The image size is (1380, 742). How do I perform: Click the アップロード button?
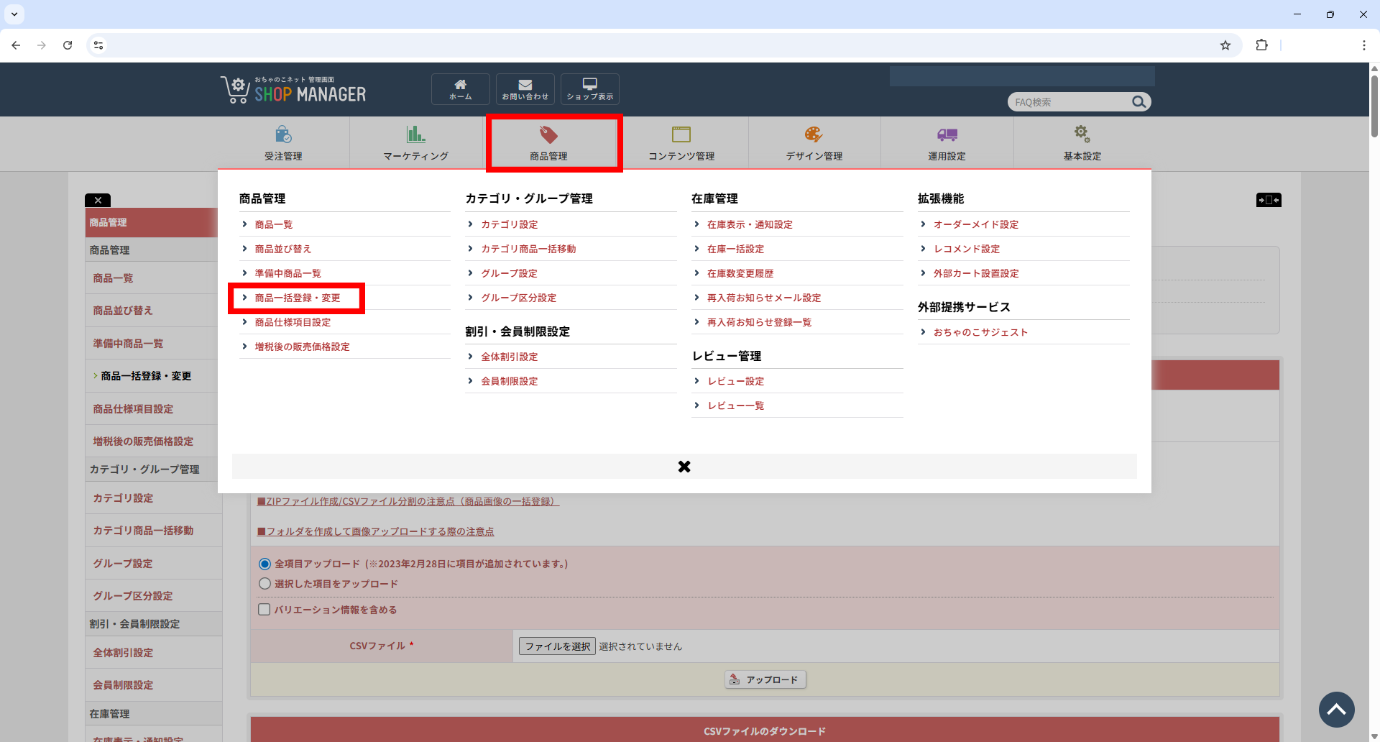[x=765, y=679]
